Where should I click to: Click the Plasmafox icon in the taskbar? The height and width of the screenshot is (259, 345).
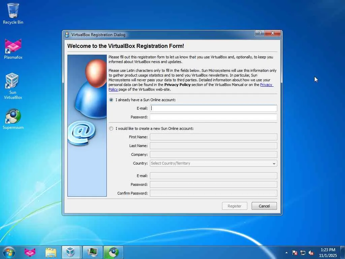pyautogui.click(x=30, y=252)
